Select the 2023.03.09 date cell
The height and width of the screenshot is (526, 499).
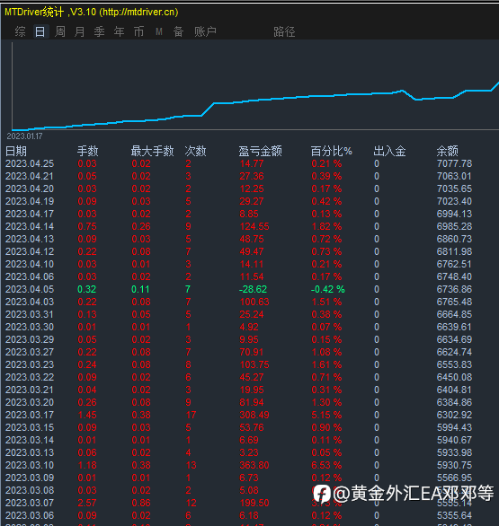pyautogui.click(x=30, y=478)
